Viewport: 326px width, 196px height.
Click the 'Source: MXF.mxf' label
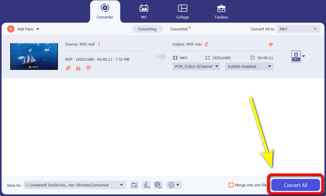click(x=80, y=44)
